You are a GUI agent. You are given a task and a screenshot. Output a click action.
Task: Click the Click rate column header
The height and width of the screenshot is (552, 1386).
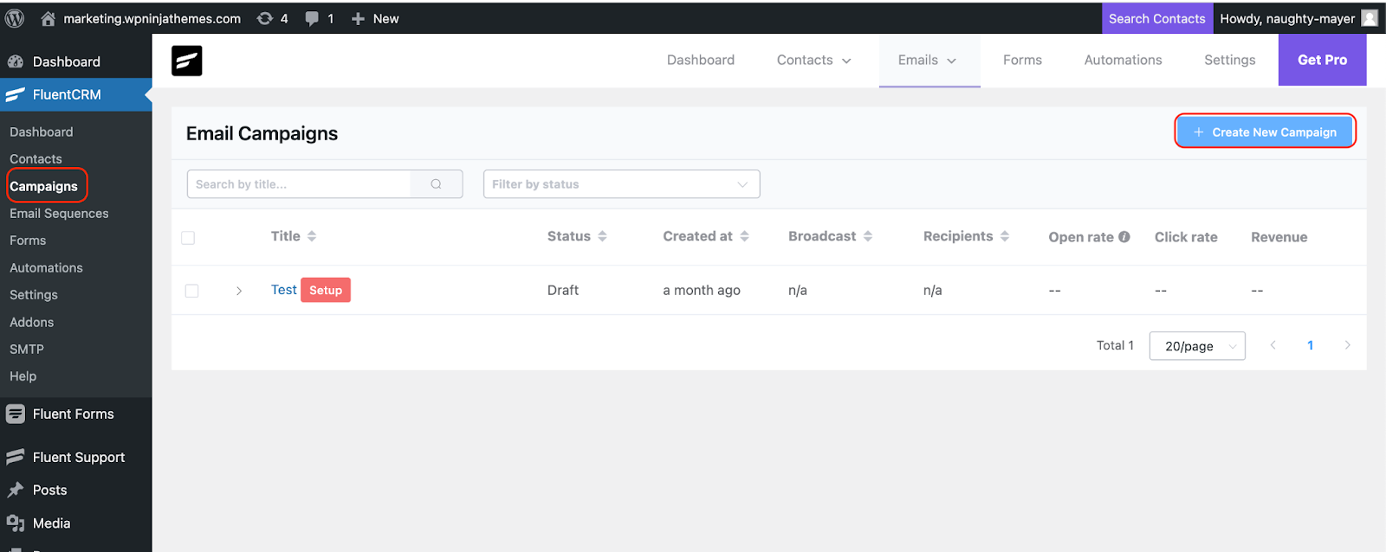point(1186,237)
